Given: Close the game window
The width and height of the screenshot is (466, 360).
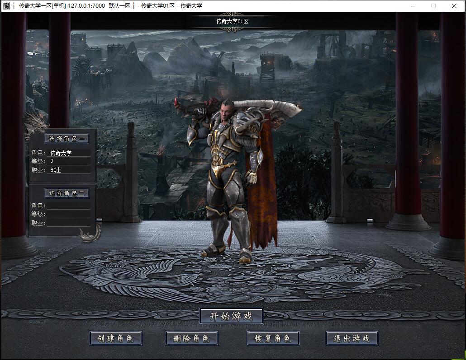Looking at the screenshot, I should click(454, 6).
